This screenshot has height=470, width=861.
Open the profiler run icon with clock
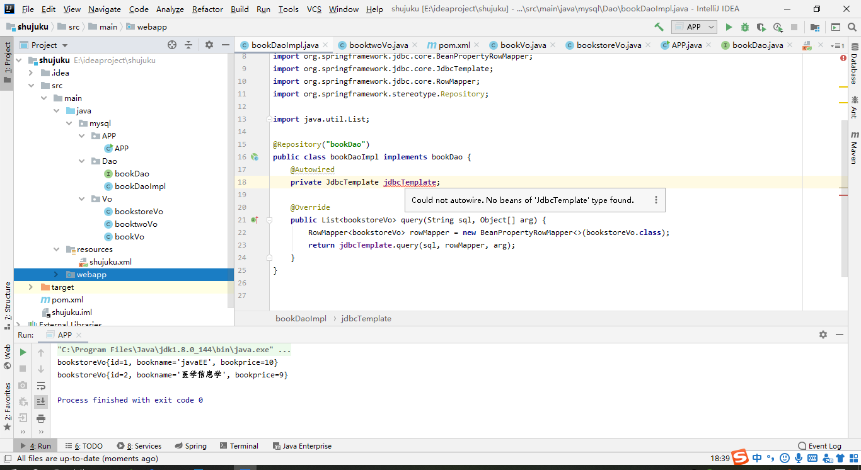pos(778,27)
